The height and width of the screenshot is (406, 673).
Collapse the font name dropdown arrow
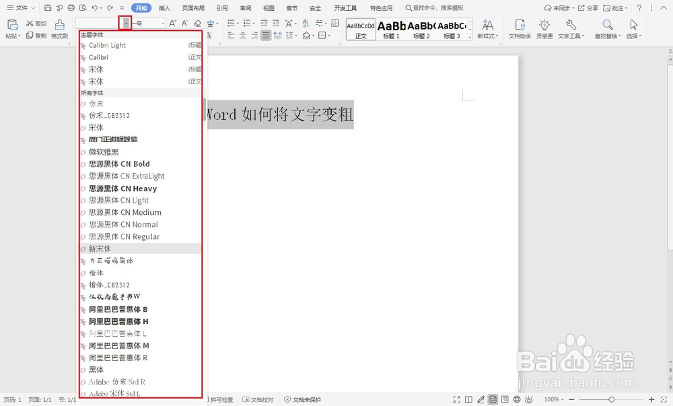[x=126, y=23]
